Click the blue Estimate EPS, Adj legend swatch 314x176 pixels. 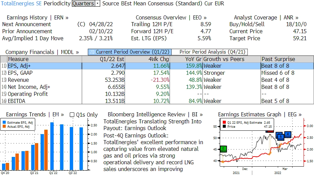4,123
